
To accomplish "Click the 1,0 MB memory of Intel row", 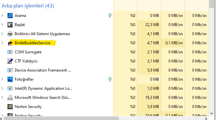I will click(153, 88).
